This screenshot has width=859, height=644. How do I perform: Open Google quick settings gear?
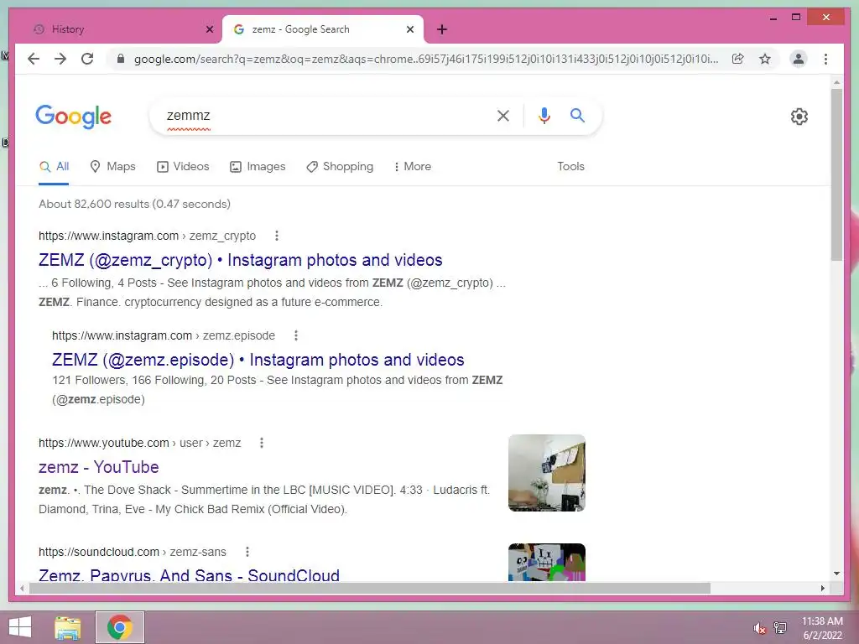(x=799, y=116)
